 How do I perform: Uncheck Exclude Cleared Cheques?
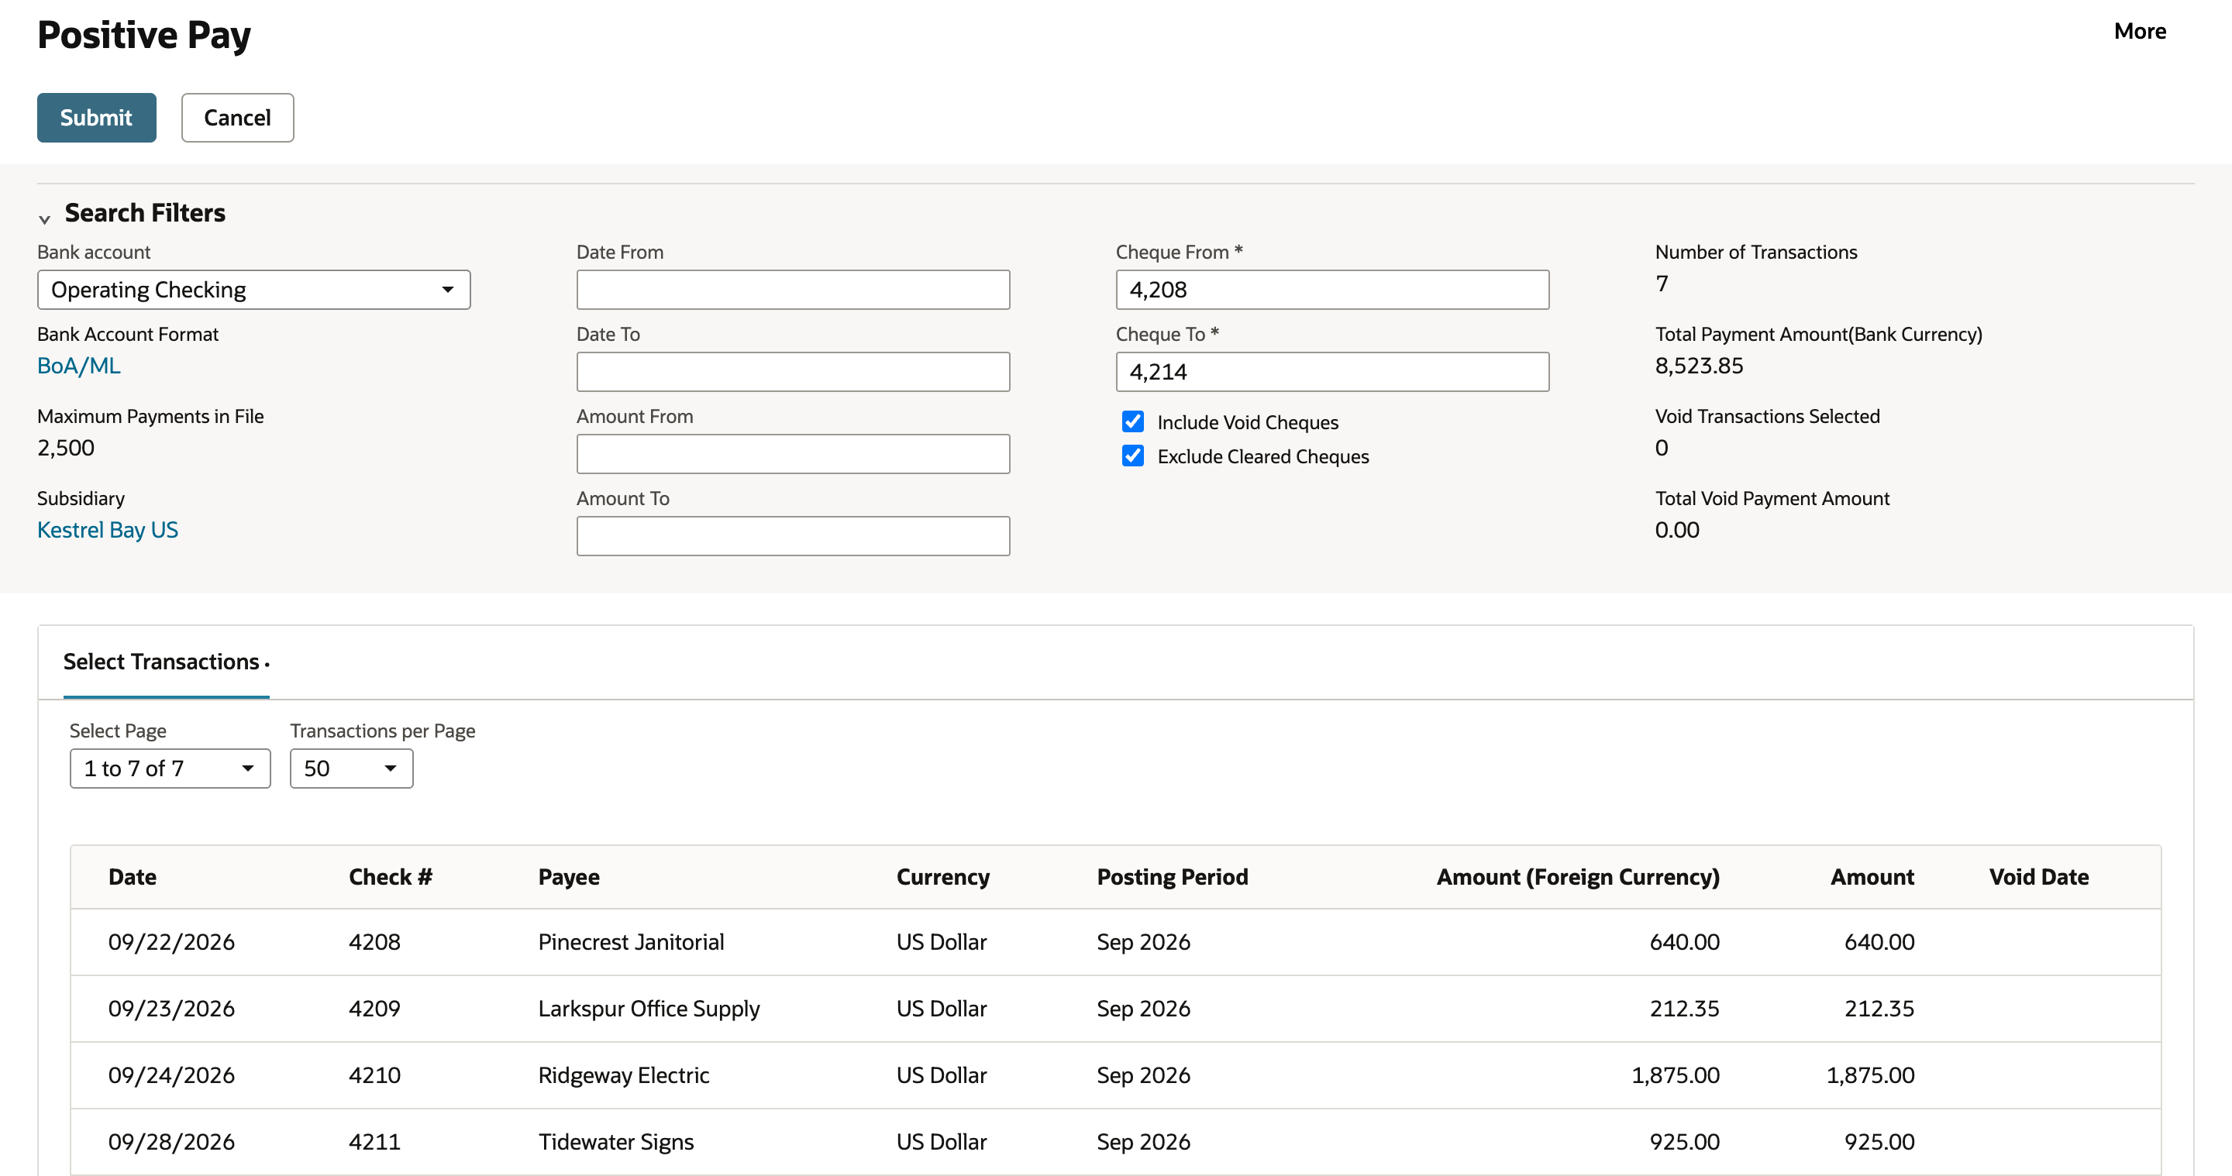pyautogui.click(x=1132, y=456)
